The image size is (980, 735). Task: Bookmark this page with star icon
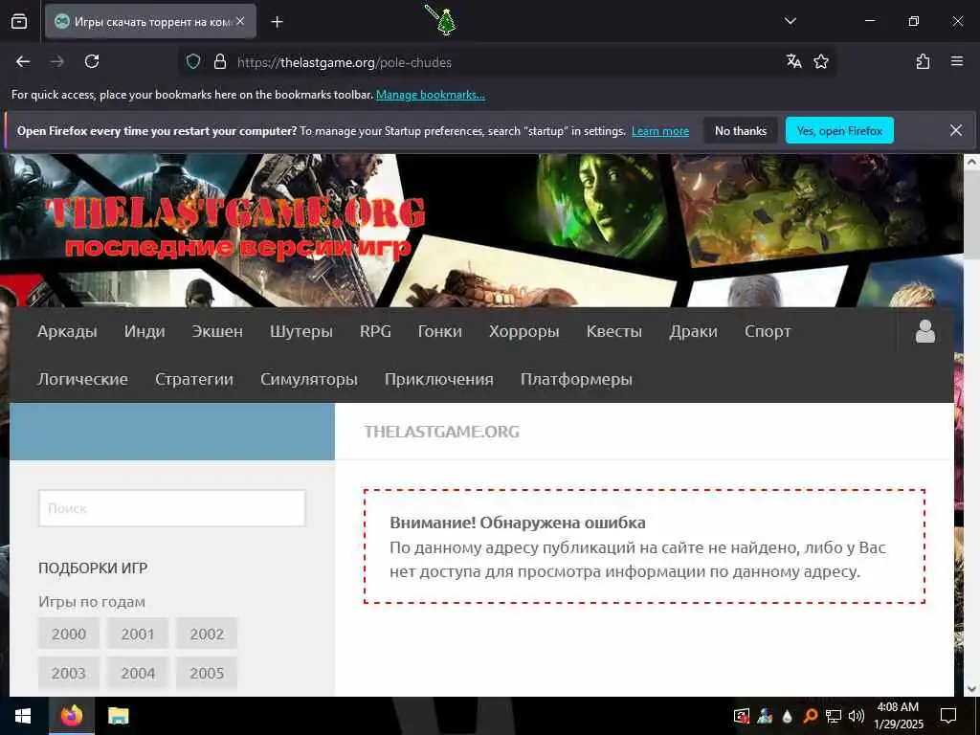pos(820,61)
